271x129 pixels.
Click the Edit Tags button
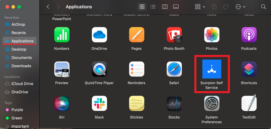click(x=225, y=7)
